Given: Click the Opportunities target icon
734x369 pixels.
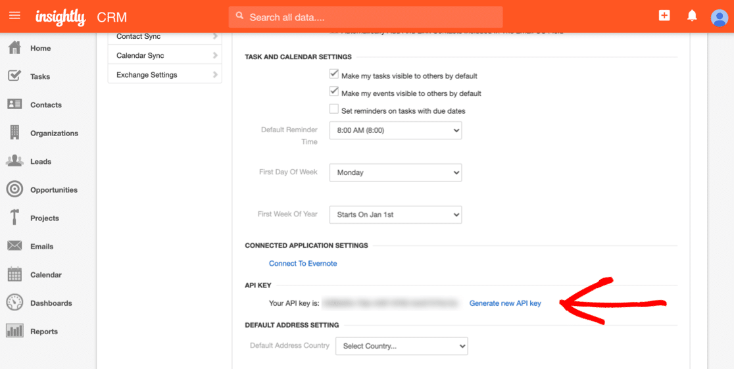Looking at the screenshot, I should click(x=15, y=189).
